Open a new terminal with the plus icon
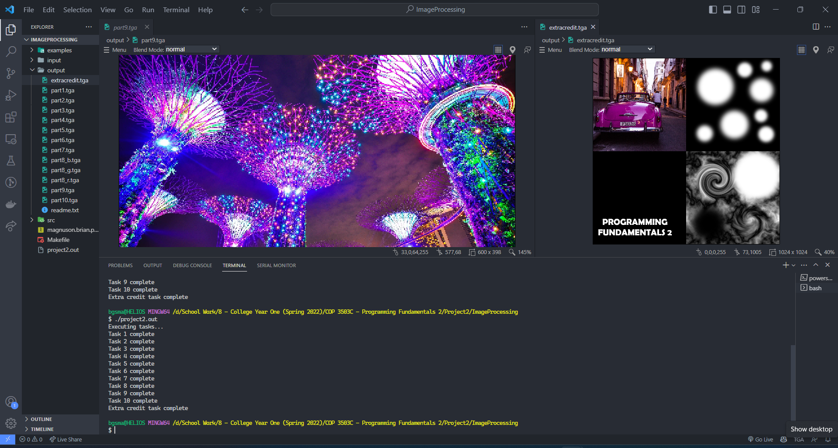Screen dimensions: 838x448 pyautogui.click(x=785, y=265)
